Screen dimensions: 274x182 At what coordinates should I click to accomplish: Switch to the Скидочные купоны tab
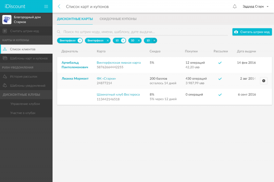coord(118,19)
